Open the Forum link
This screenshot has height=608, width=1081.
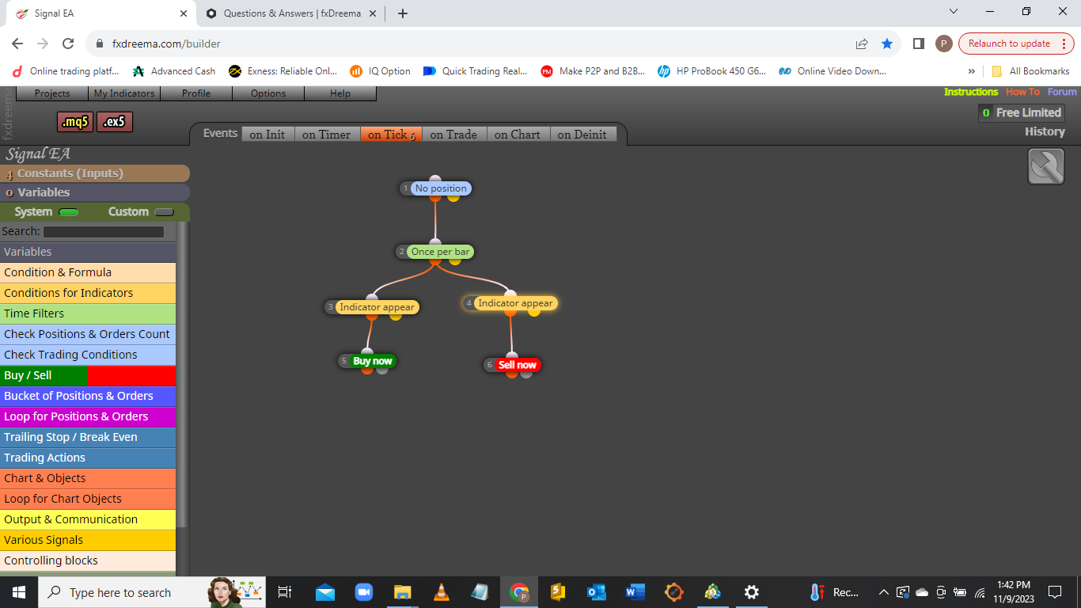click(1062, 92)
